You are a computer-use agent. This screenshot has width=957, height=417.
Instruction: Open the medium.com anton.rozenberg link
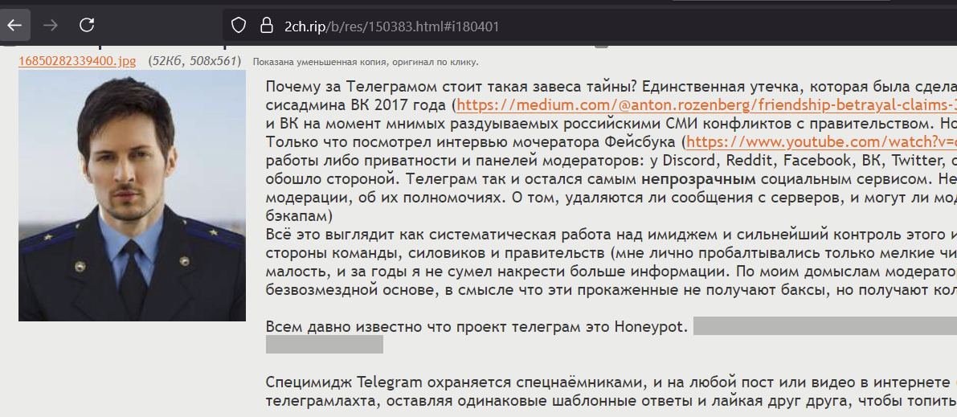tap(706, 105)
